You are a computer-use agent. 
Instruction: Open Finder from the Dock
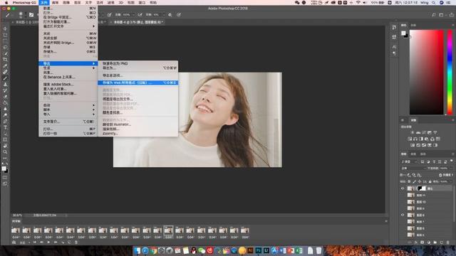click(x=137, y=250)
